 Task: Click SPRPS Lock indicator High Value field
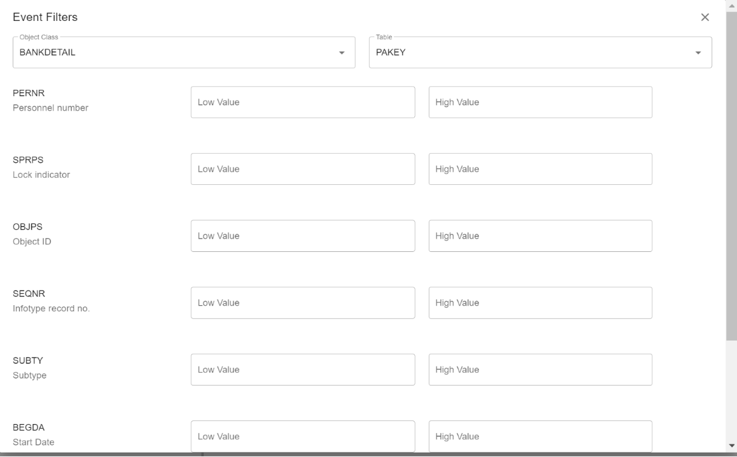(540, 169)
